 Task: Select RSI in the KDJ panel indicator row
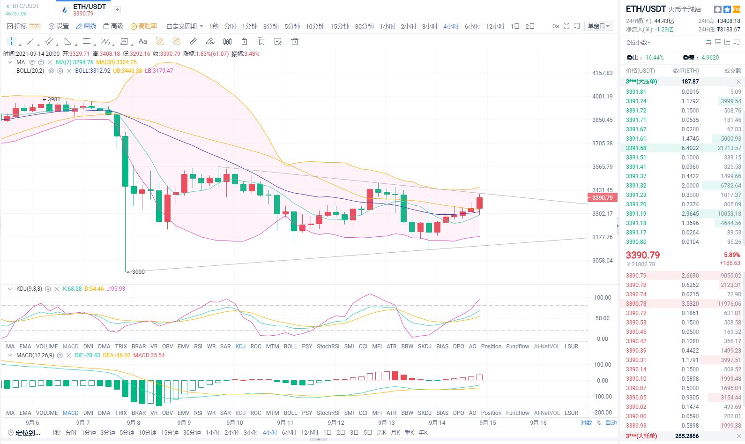pos(198,346)
